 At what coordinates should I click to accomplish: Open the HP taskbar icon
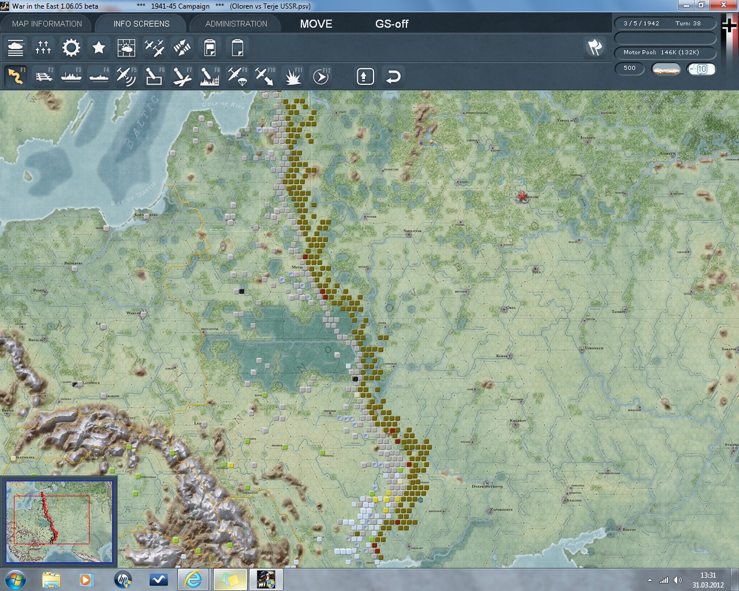(x=122, y=579)
